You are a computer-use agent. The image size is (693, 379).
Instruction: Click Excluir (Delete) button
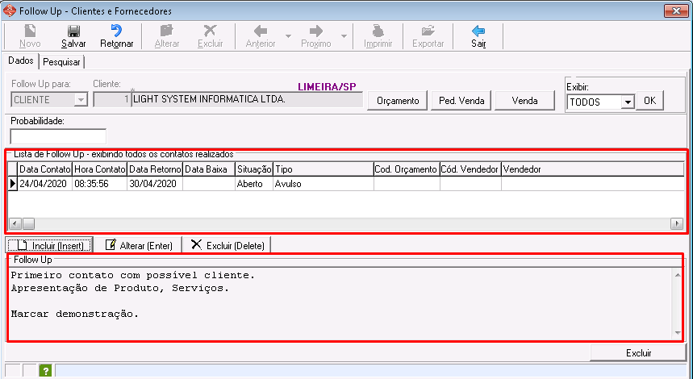(x=228, y=245)
